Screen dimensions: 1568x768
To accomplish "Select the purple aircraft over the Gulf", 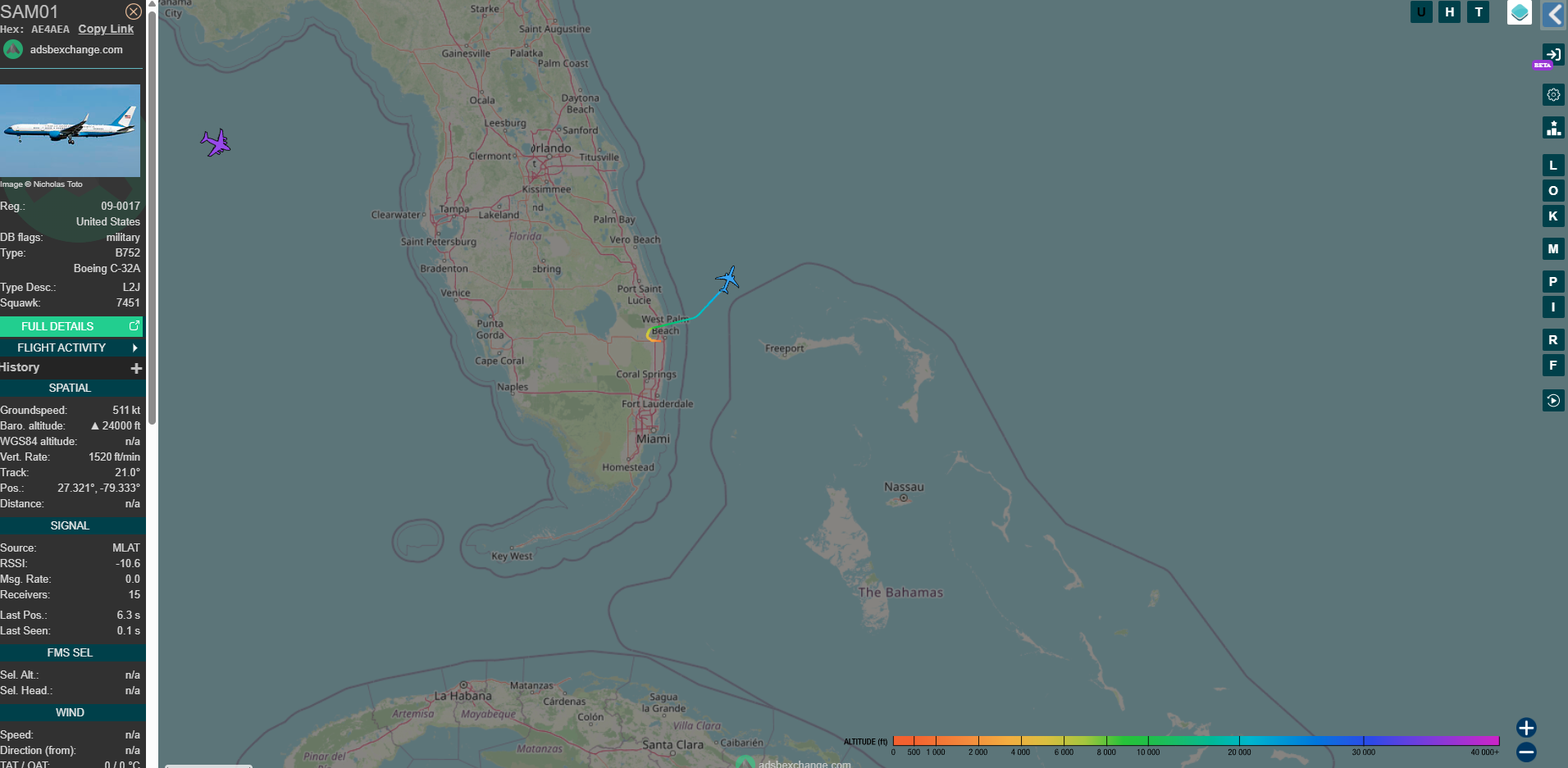I will point(216,143).
